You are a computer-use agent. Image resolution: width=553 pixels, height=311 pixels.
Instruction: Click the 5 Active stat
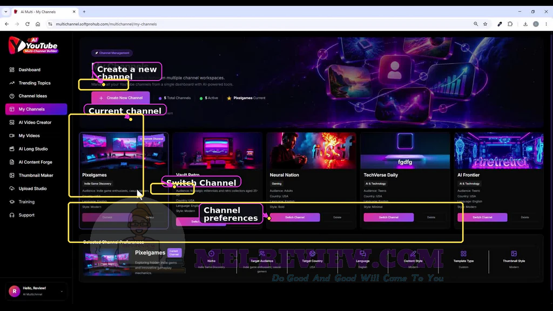209,98
